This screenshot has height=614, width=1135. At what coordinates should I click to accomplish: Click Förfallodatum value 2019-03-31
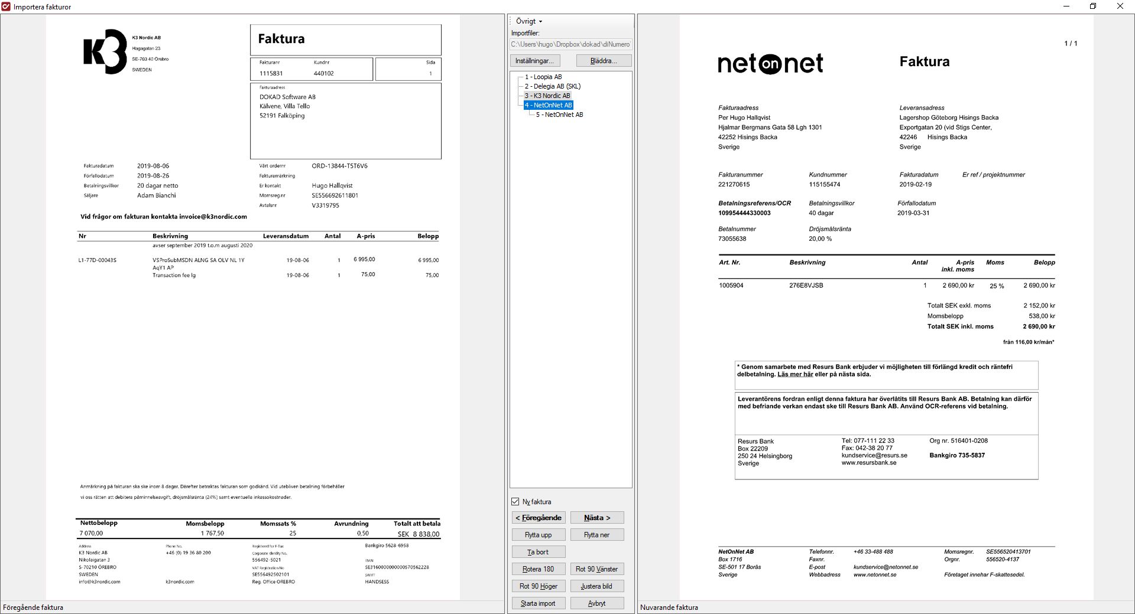pos(913,213)
